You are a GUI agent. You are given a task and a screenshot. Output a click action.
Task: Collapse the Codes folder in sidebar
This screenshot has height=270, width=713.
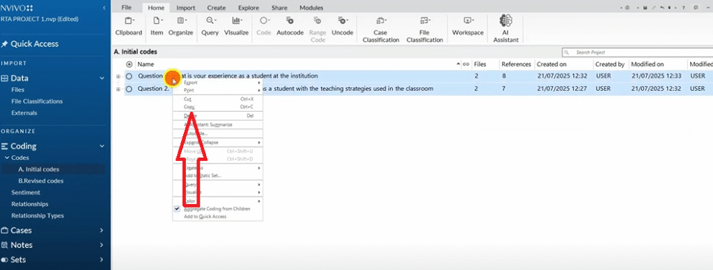7,158
